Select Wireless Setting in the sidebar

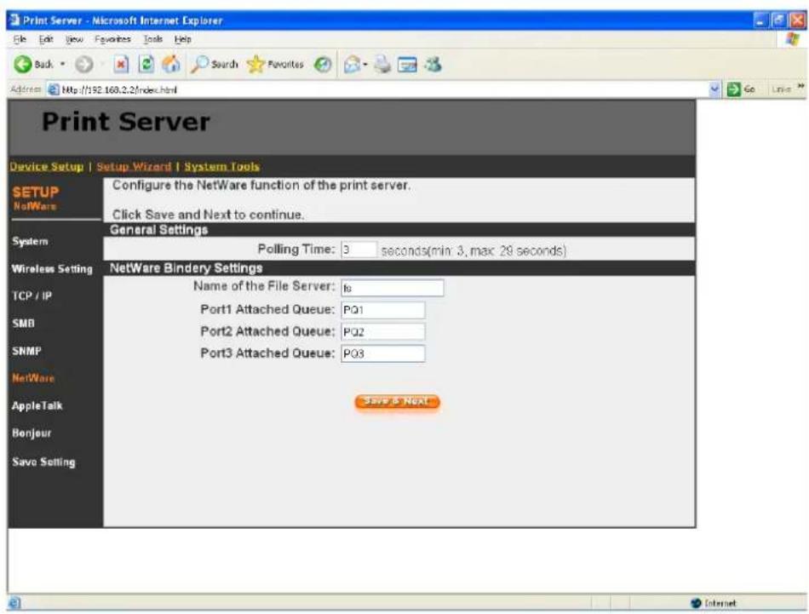pos(52,269)
